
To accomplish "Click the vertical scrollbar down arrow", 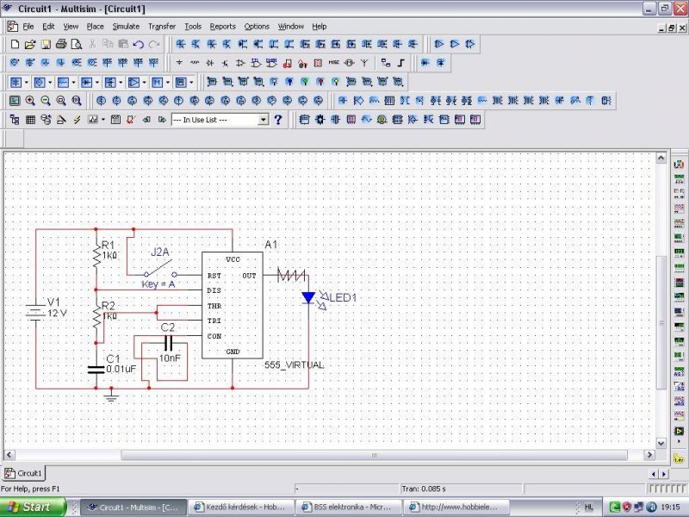I will coord(661,443).
